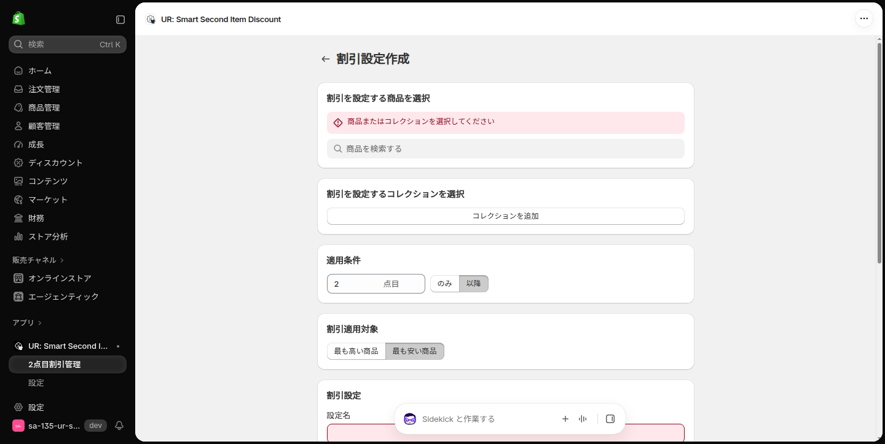
Task: Choose 最も安い商品 as discount target
Action: [x=415, y=351]
